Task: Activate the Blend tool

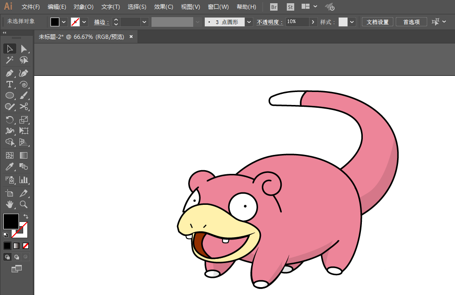Action: [24, 166]
